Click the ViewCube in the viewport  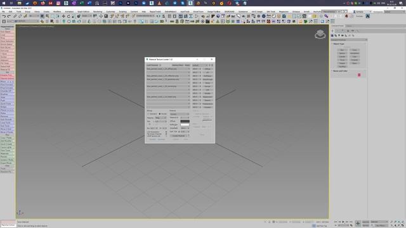coord(320,34)
